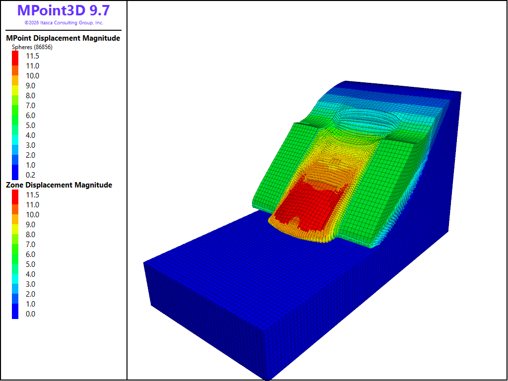Click the 11.5 value in Zone Displacement legend
Image resolution: width=508 pixels, height=381 pixels.
tap(32, 194)
